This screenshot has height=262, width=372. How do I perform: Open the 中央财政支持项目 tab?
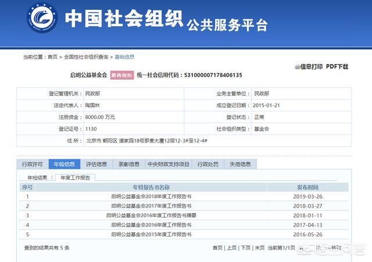(x=169, y=164)
